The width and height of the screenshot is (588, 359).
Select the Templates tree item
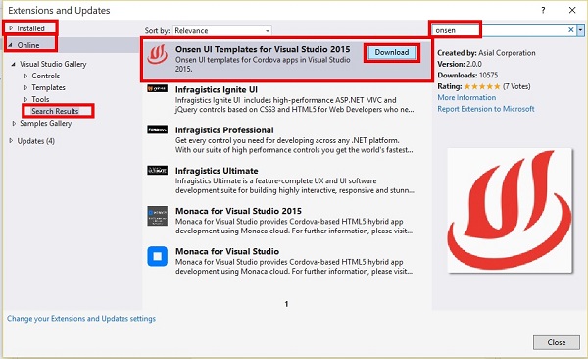tap(48, 87)
